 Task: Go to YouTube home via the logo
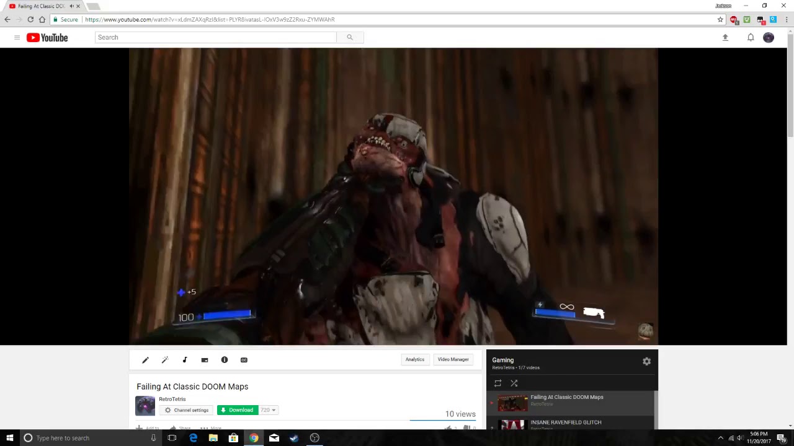pyautogui.click(x=47, y=38)
